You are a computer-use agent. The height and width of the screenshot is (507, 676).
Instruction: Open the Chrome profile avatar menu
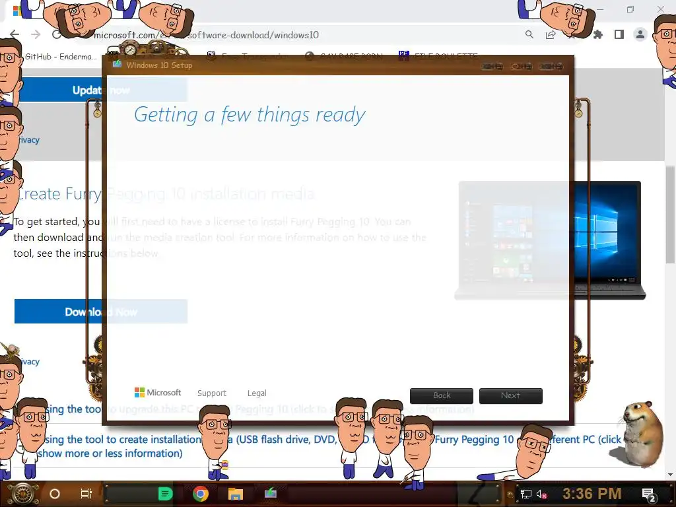point(640,34)
